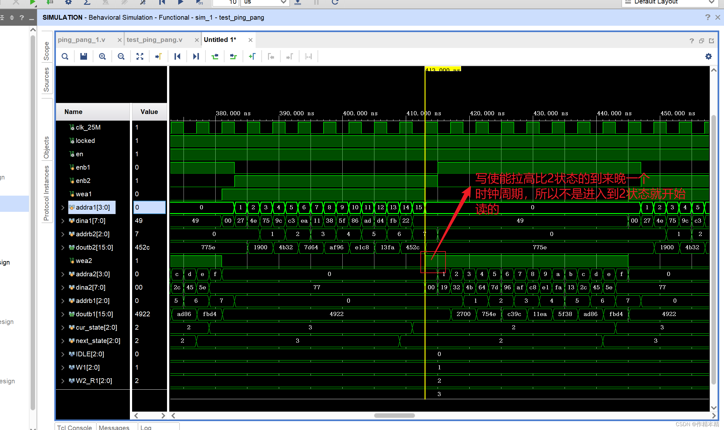Pause the running simulation

click(x=316, y=3)
